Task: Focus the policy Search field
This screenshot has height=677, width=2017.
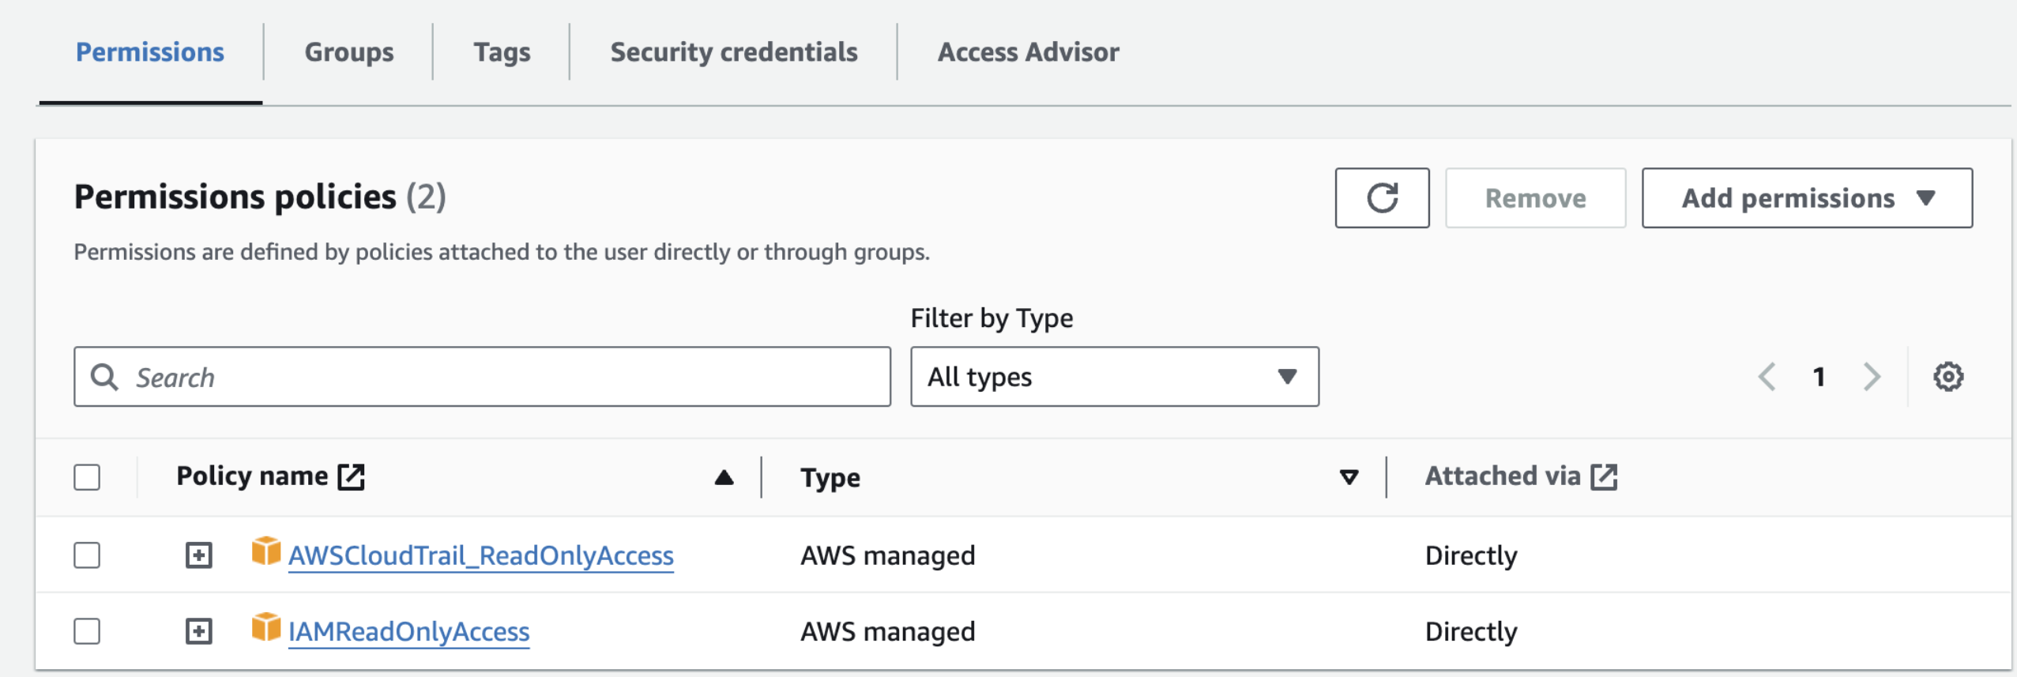Action: click(482, 377)
